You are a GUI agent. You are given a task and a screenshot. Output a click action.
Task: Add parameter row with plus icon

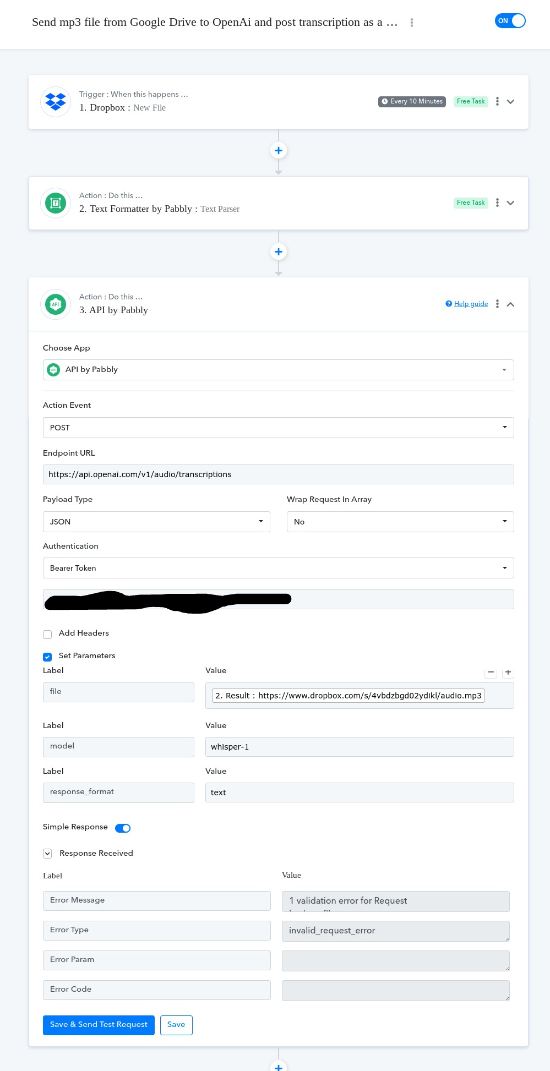(x=508, y=673)
